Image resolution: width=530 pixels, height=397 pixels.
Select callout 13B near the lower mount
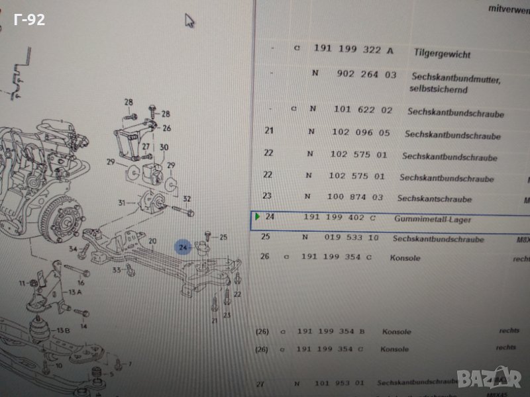click(x=63, y=330)
